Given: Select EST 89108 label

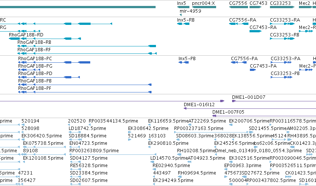Looking at the screenshot, I should pyautogui.click(x=30, y=151).
